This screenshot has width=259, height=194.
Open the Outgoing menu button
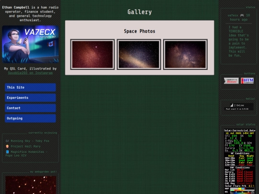pos(30,118)
